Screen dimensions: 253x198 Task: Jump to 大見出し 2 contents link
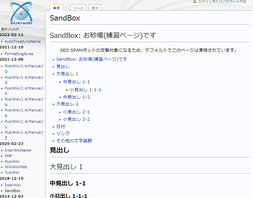pyautogui.click(x=67, y=104)
